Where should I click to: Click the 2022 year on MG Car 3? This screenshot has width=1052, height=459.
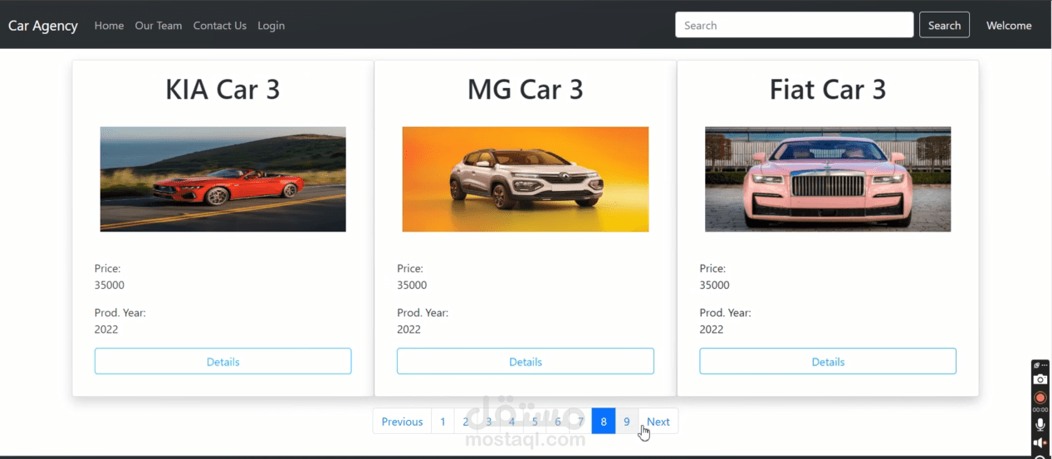409,329
